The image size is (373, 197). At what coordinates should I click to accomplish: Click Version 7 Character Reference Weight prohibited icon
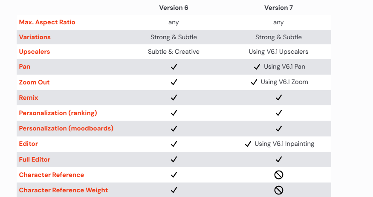[x=279, y=190]
